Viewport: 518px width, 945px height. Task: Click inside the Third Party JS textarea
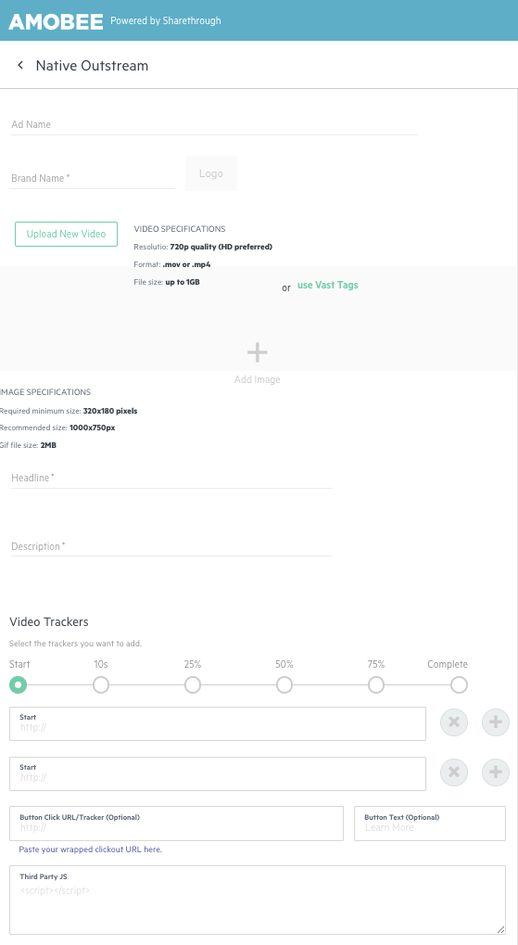[x=258, y=900]
